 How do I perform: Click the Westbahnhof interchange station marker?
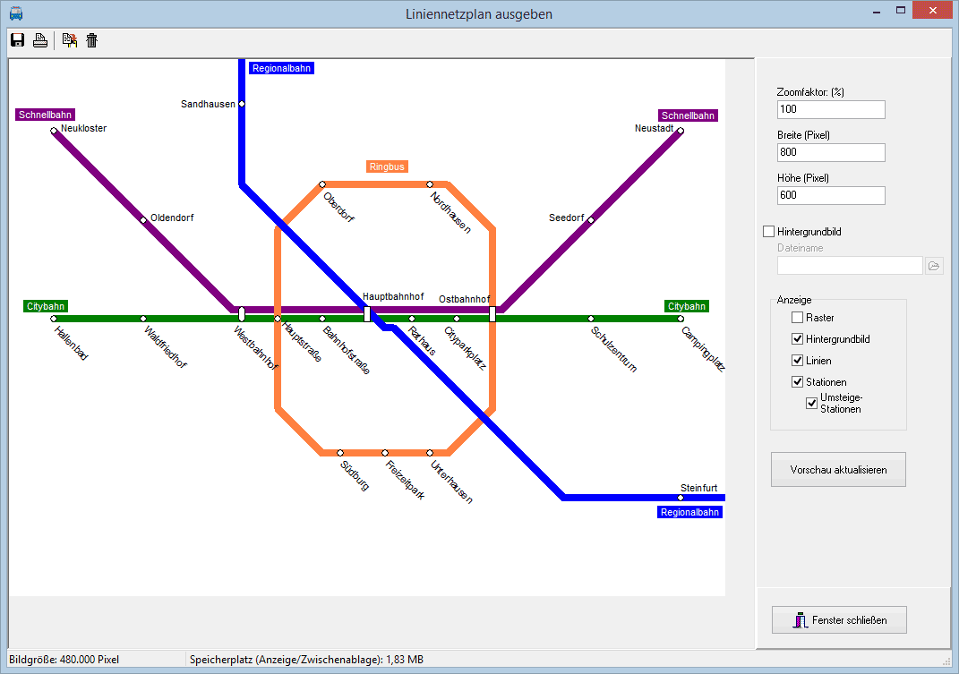tap(242, 314)
